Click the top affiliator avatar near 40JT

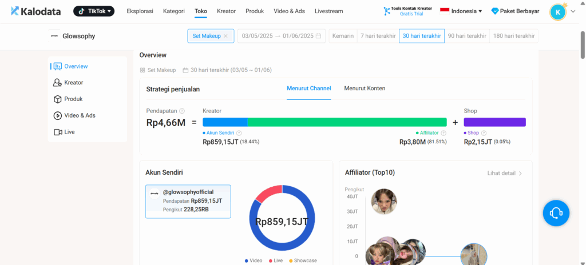(x=384, y=202)
